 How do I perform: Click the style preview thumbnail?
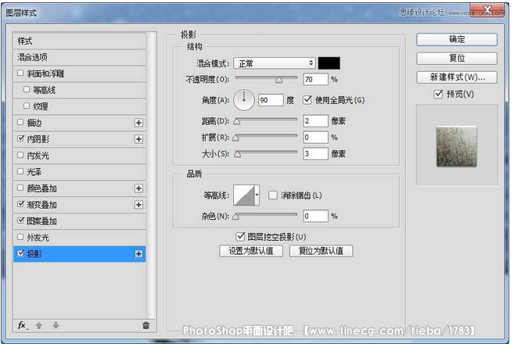(x=456, y=146)
